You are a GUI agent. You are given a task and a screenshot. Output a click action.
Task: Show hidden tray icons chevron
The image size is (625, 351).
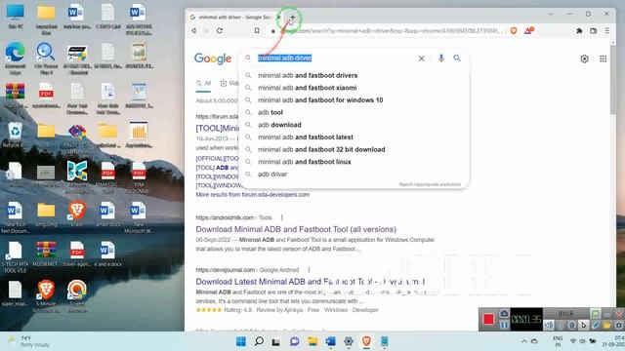coord(524,341)
